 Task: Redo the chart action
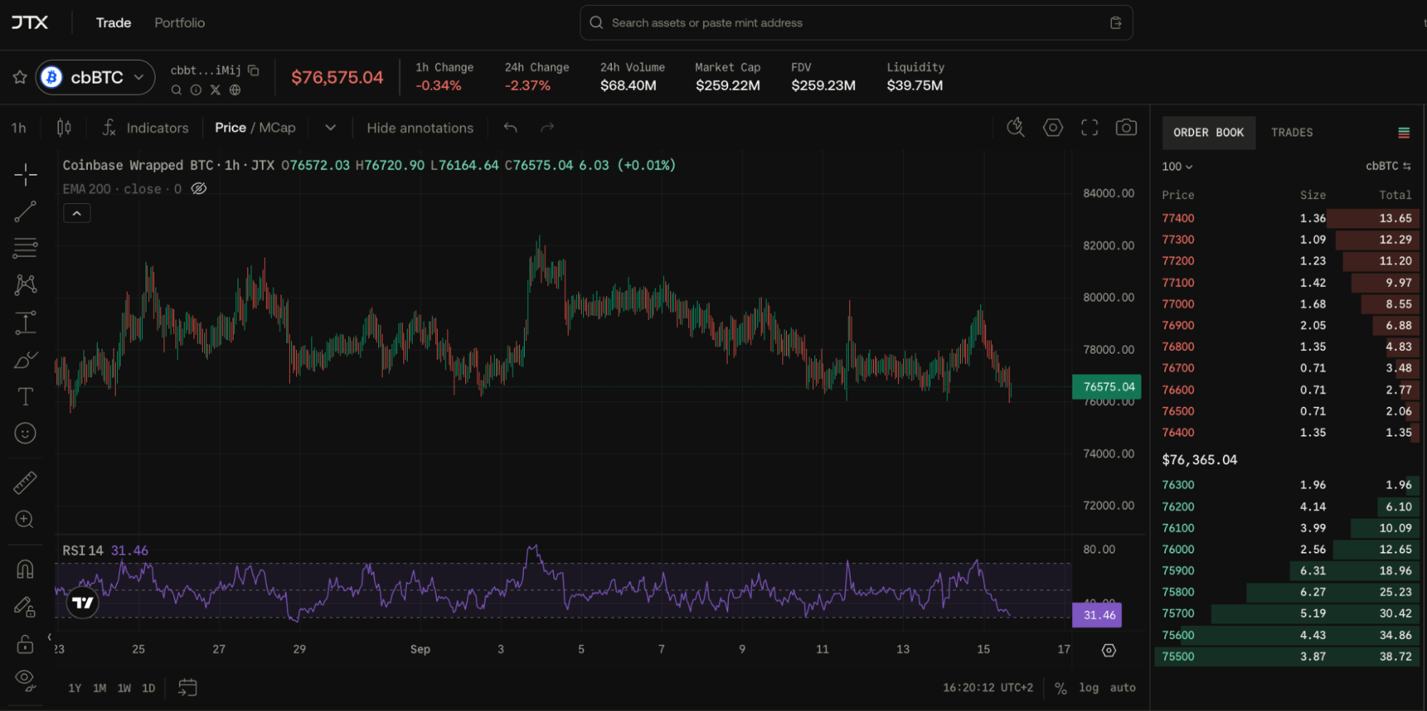(548, 128)
